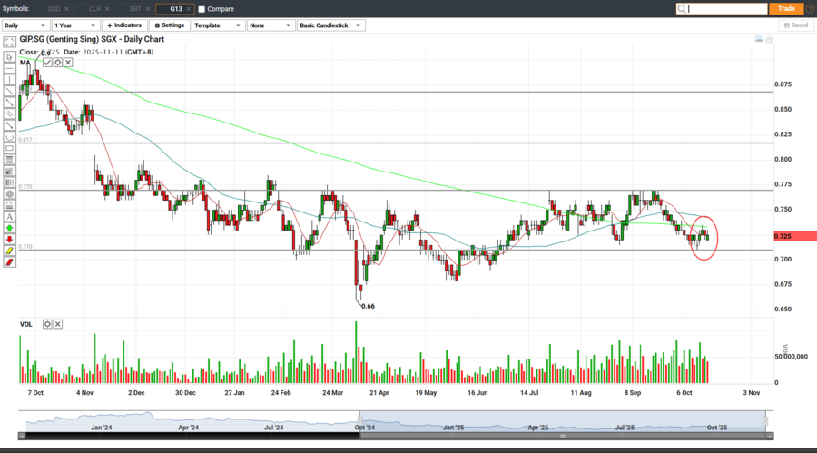
Task: Open MA indicator settings gear
Action: [57, 63]
